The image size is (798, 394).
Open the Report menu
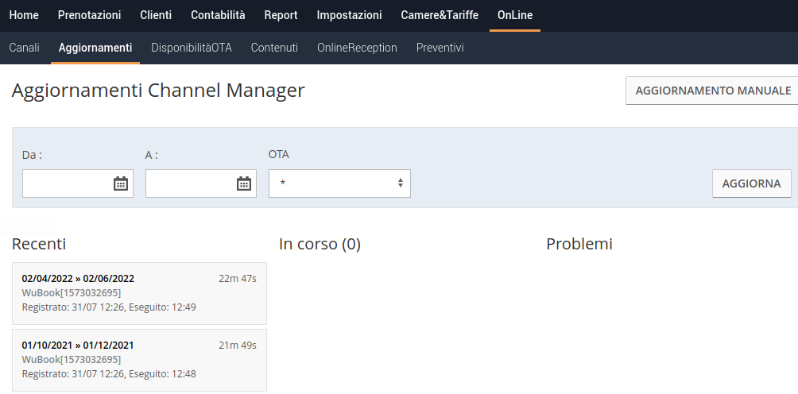281,15
